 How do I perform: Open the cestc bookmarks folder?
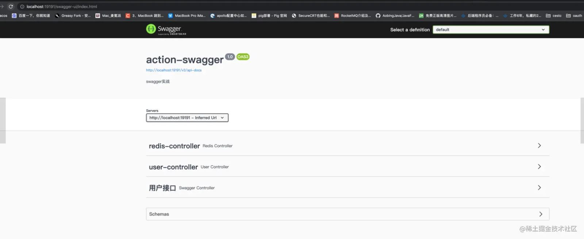click(554, 16)
